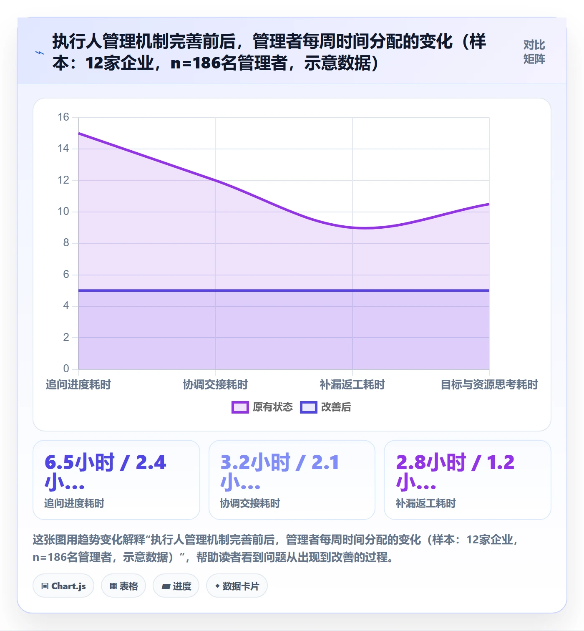This screenshot has width=584, height=631.
Task: Toggle the 原有状态 legend item
Action: [x=262, y=407]
